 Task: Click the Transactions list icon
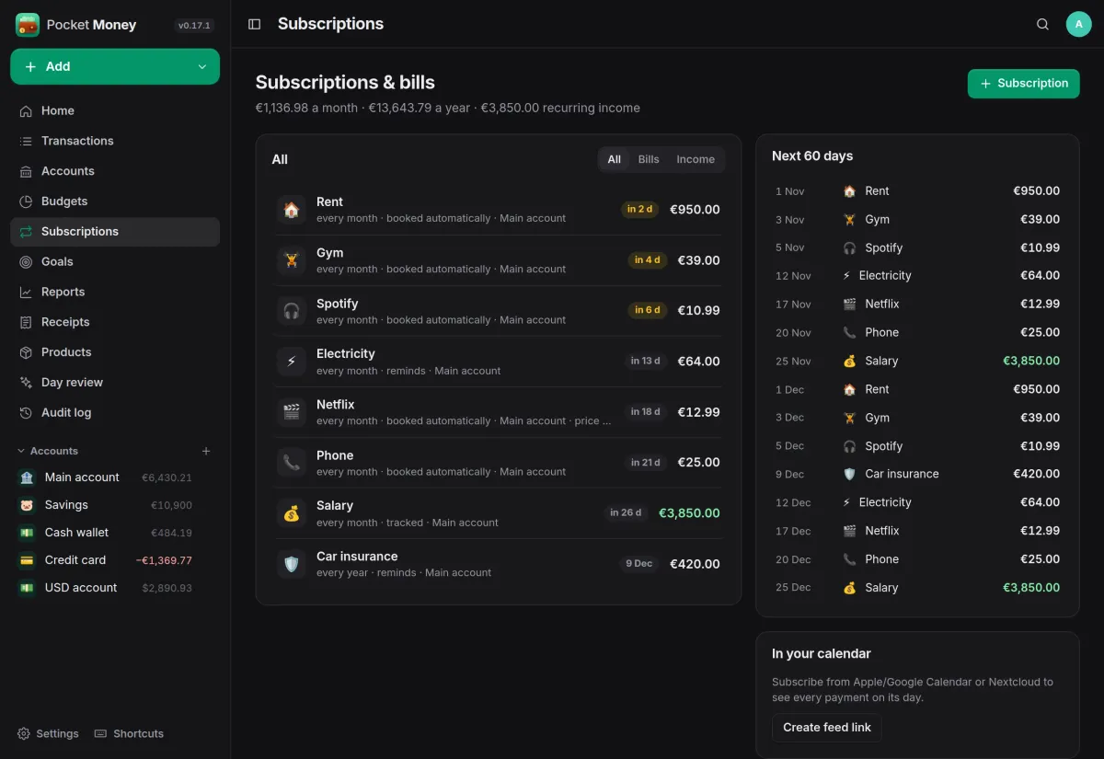[x=26, y=141]
